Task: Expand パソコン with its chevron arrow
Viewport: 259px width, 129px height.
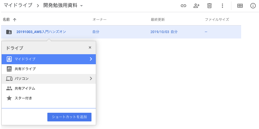Action: (91, 79)
